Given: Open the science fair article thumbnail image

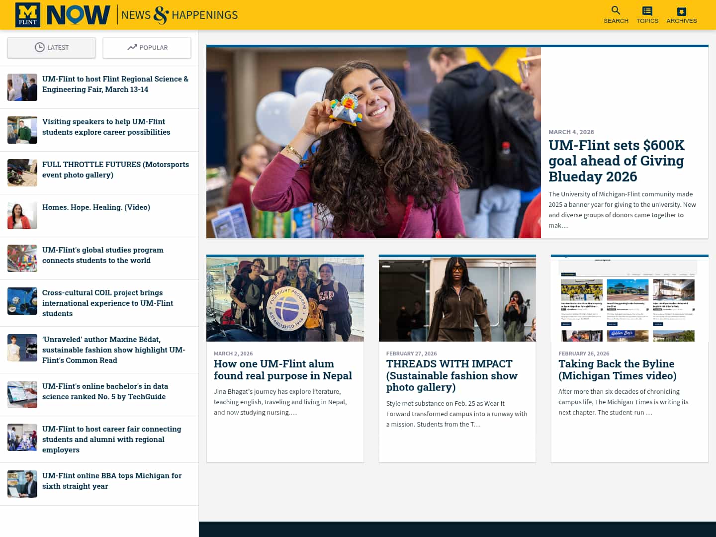Looking at the screenshot, I should pyautogui.click(x=22, y=87).
